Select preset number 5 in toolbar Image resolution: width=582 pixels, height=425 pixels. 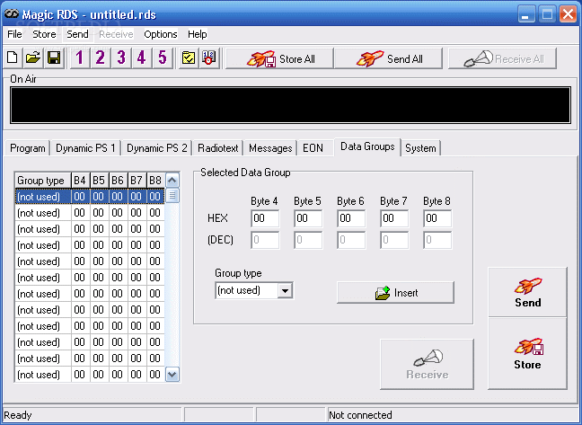click(x=163, y=58)
